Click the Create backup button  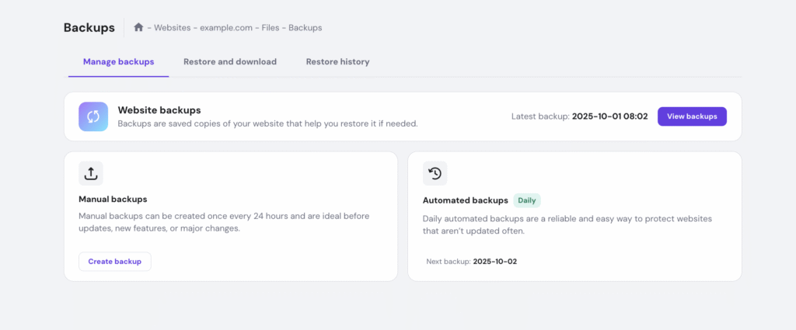point(115,262)
